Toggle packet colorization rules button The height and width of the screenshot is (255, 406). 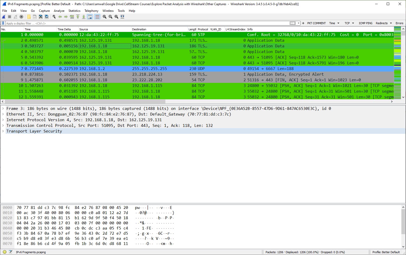tap(97, 17)
